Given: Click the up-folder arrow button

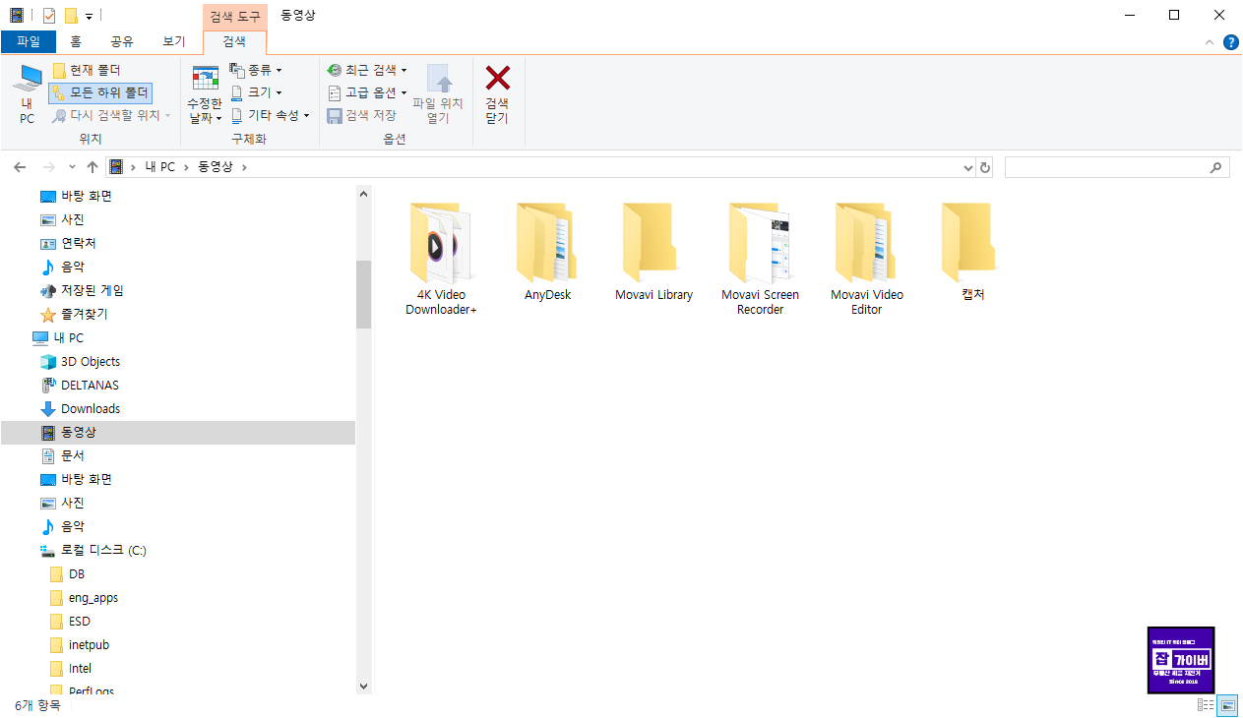Looking at the screenshot, I should [x=93, y=167].
